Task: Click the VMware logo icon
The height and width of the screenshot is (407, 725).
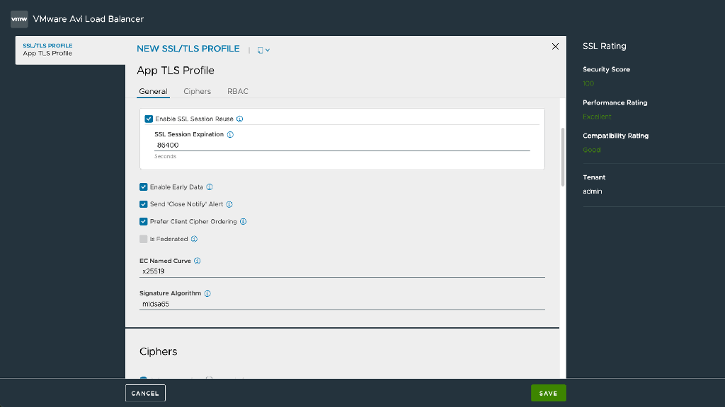Action: [x=19, y=19]
